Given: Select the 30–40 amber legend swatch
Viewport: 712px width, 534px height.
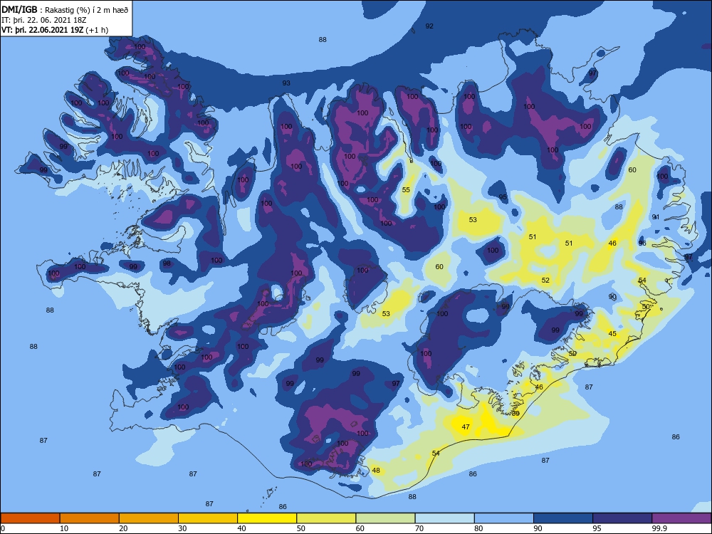Looking at the screenshot, I should point(208,518).
